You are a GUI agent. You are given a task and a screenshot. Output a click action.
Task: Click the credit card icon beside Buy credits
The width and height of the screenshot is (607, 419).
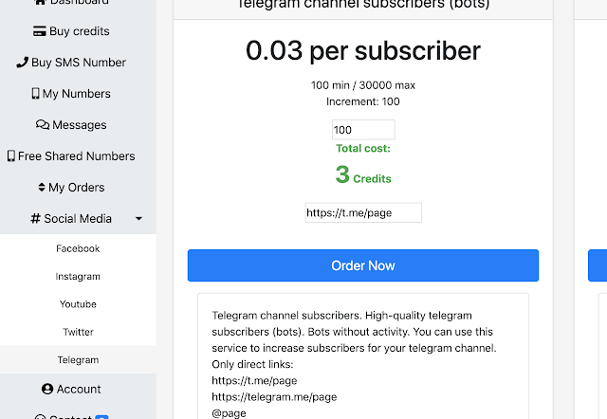pos(40,31)
